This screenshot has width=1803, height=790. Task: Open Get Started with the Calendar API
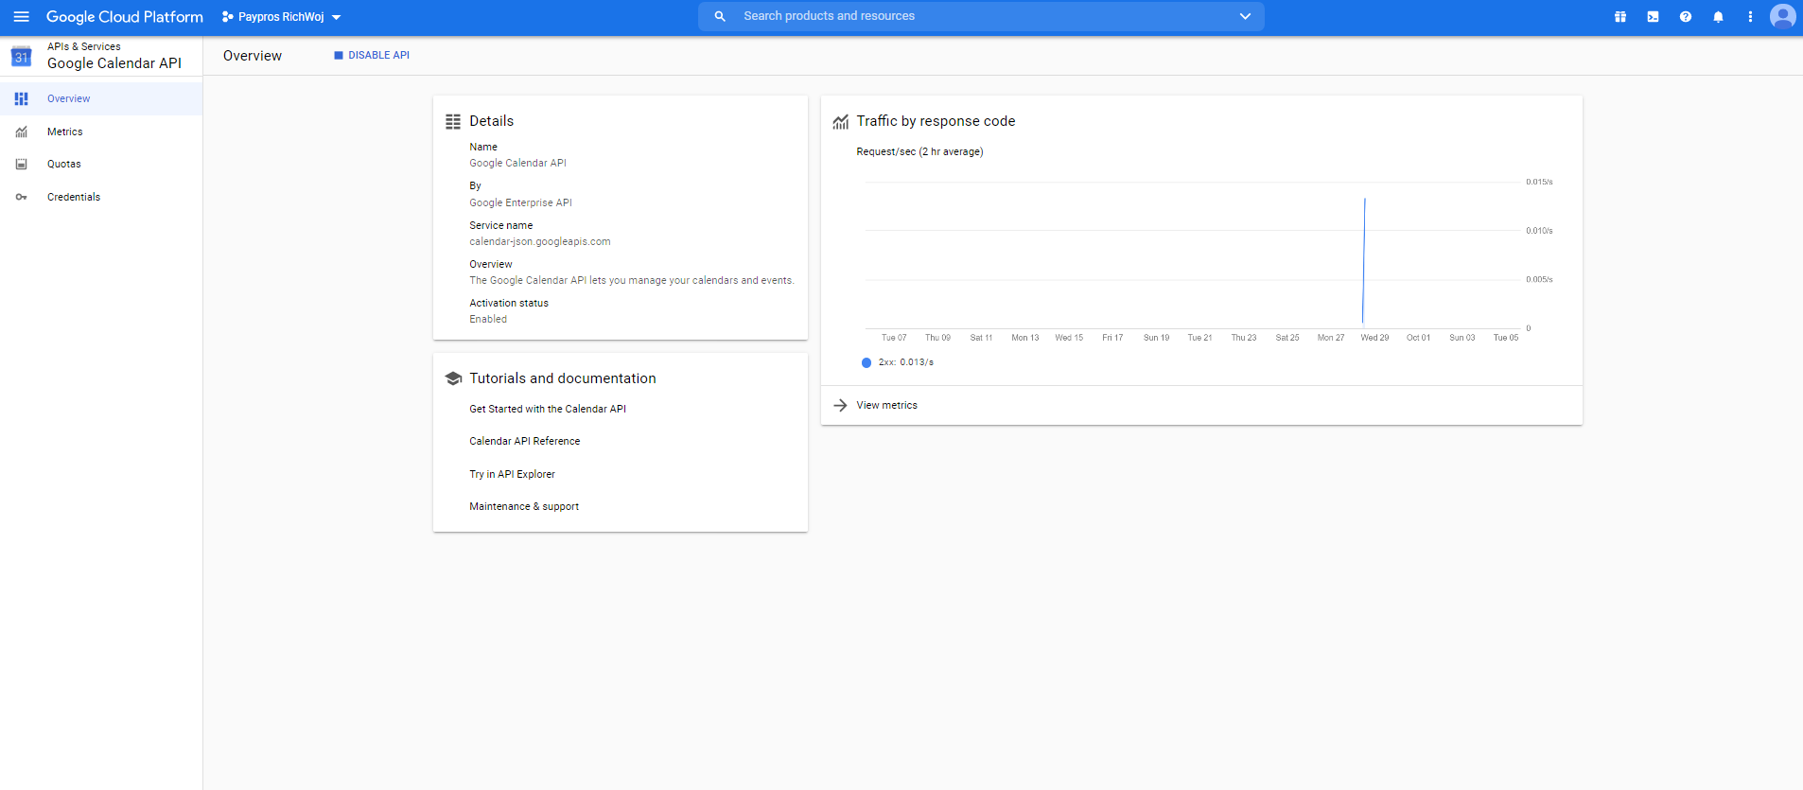point(548,409)
